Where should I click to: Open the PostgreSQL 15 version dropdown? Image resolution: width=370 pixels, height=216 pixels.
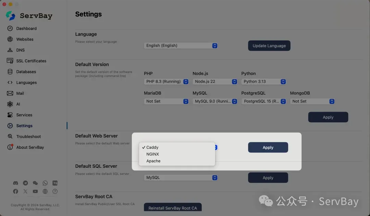[264, 101]
